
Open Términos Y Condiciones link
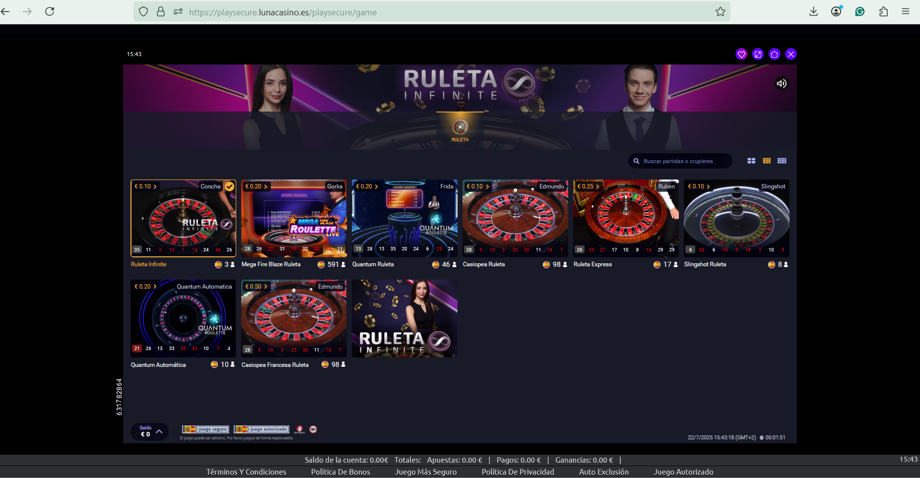246,472
